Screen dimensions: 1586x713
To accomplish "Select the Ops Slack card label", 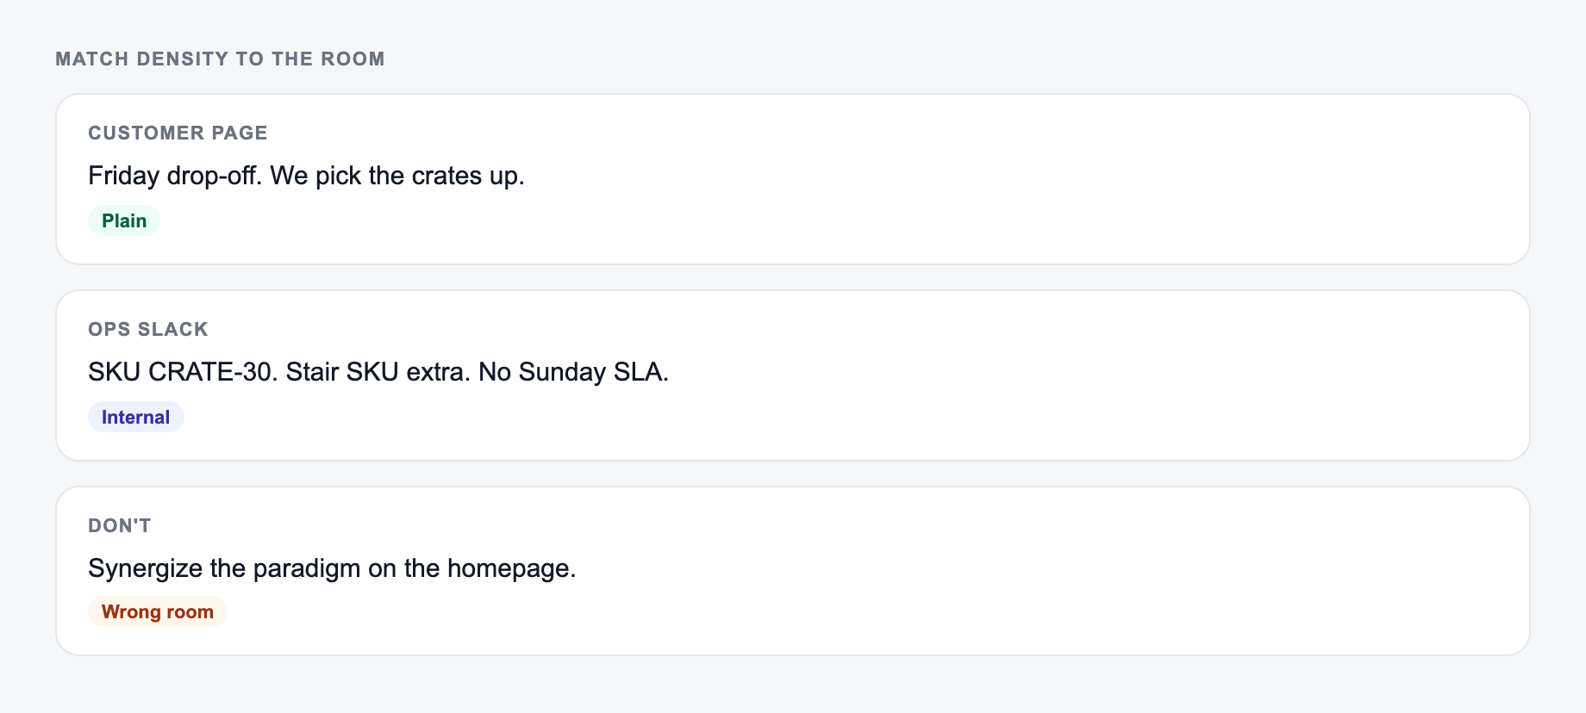I will [x=148, y=329].
